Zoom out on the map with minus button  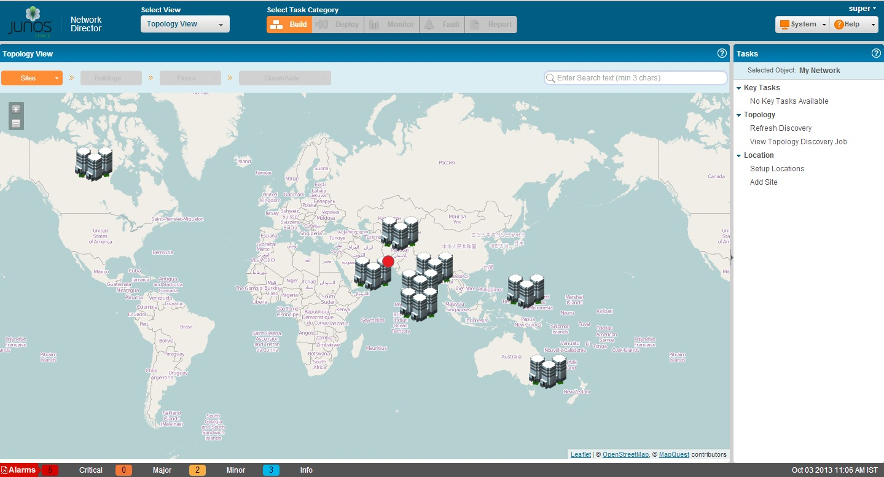[x=16, y=123]
